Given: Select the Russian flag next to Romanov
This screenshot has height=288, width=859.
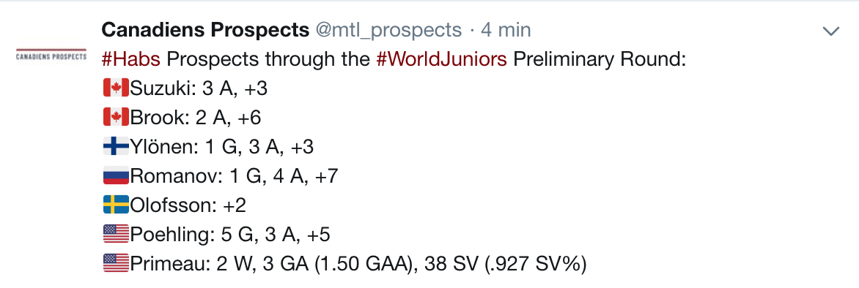Looking at the screenshot, I should coord(116,176).
